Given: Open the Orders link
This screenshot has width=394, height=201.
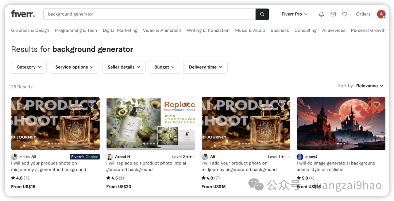Looking at the screenshot, I should (363, 14).
